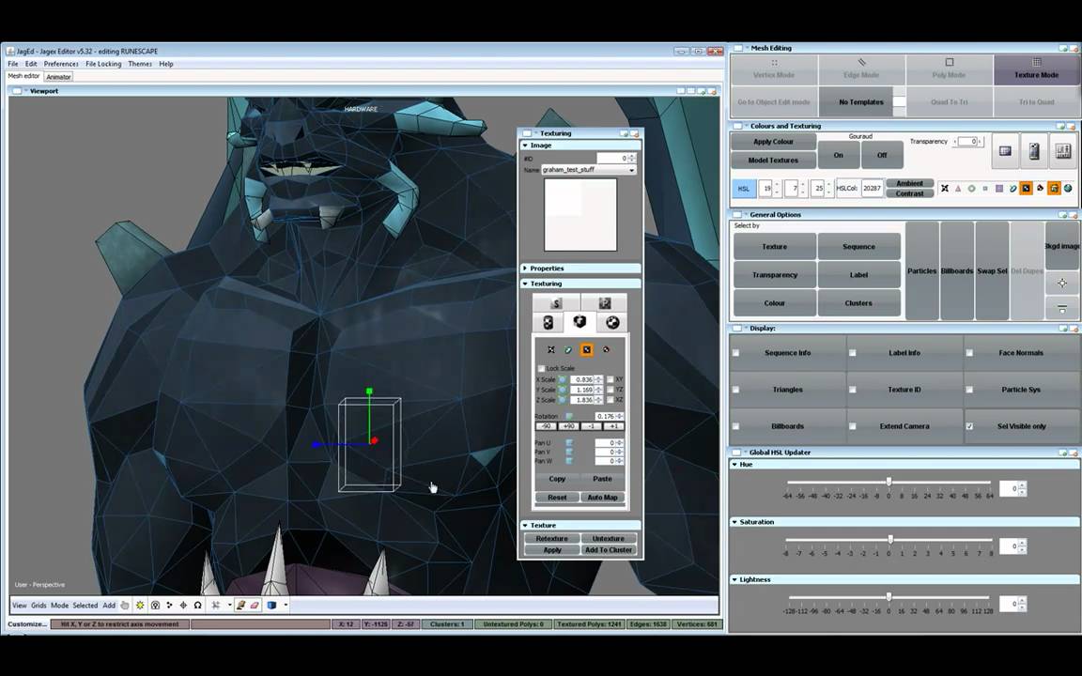The width and height of the screenshot is (1082, 676).
Task: Switch to Vertex Mode
Action: coord(774,69)
